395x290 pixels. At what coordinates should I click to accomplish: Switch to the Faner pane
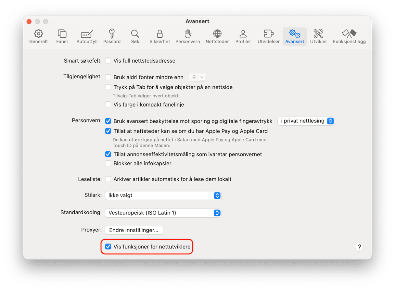pos(62,36)
